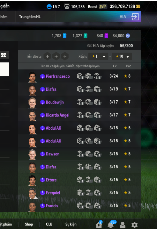The image size is (157, 229).
Task: Open notifications bell with 99+ badge
Action: 110,225
